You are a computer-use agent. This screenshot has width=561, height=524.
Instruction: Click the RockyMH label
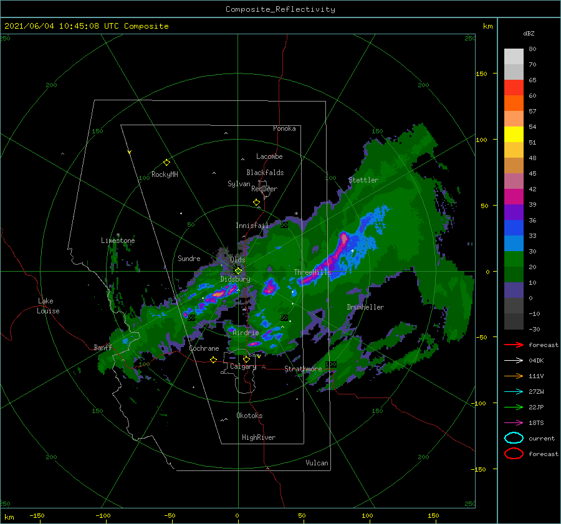[165, 174]
